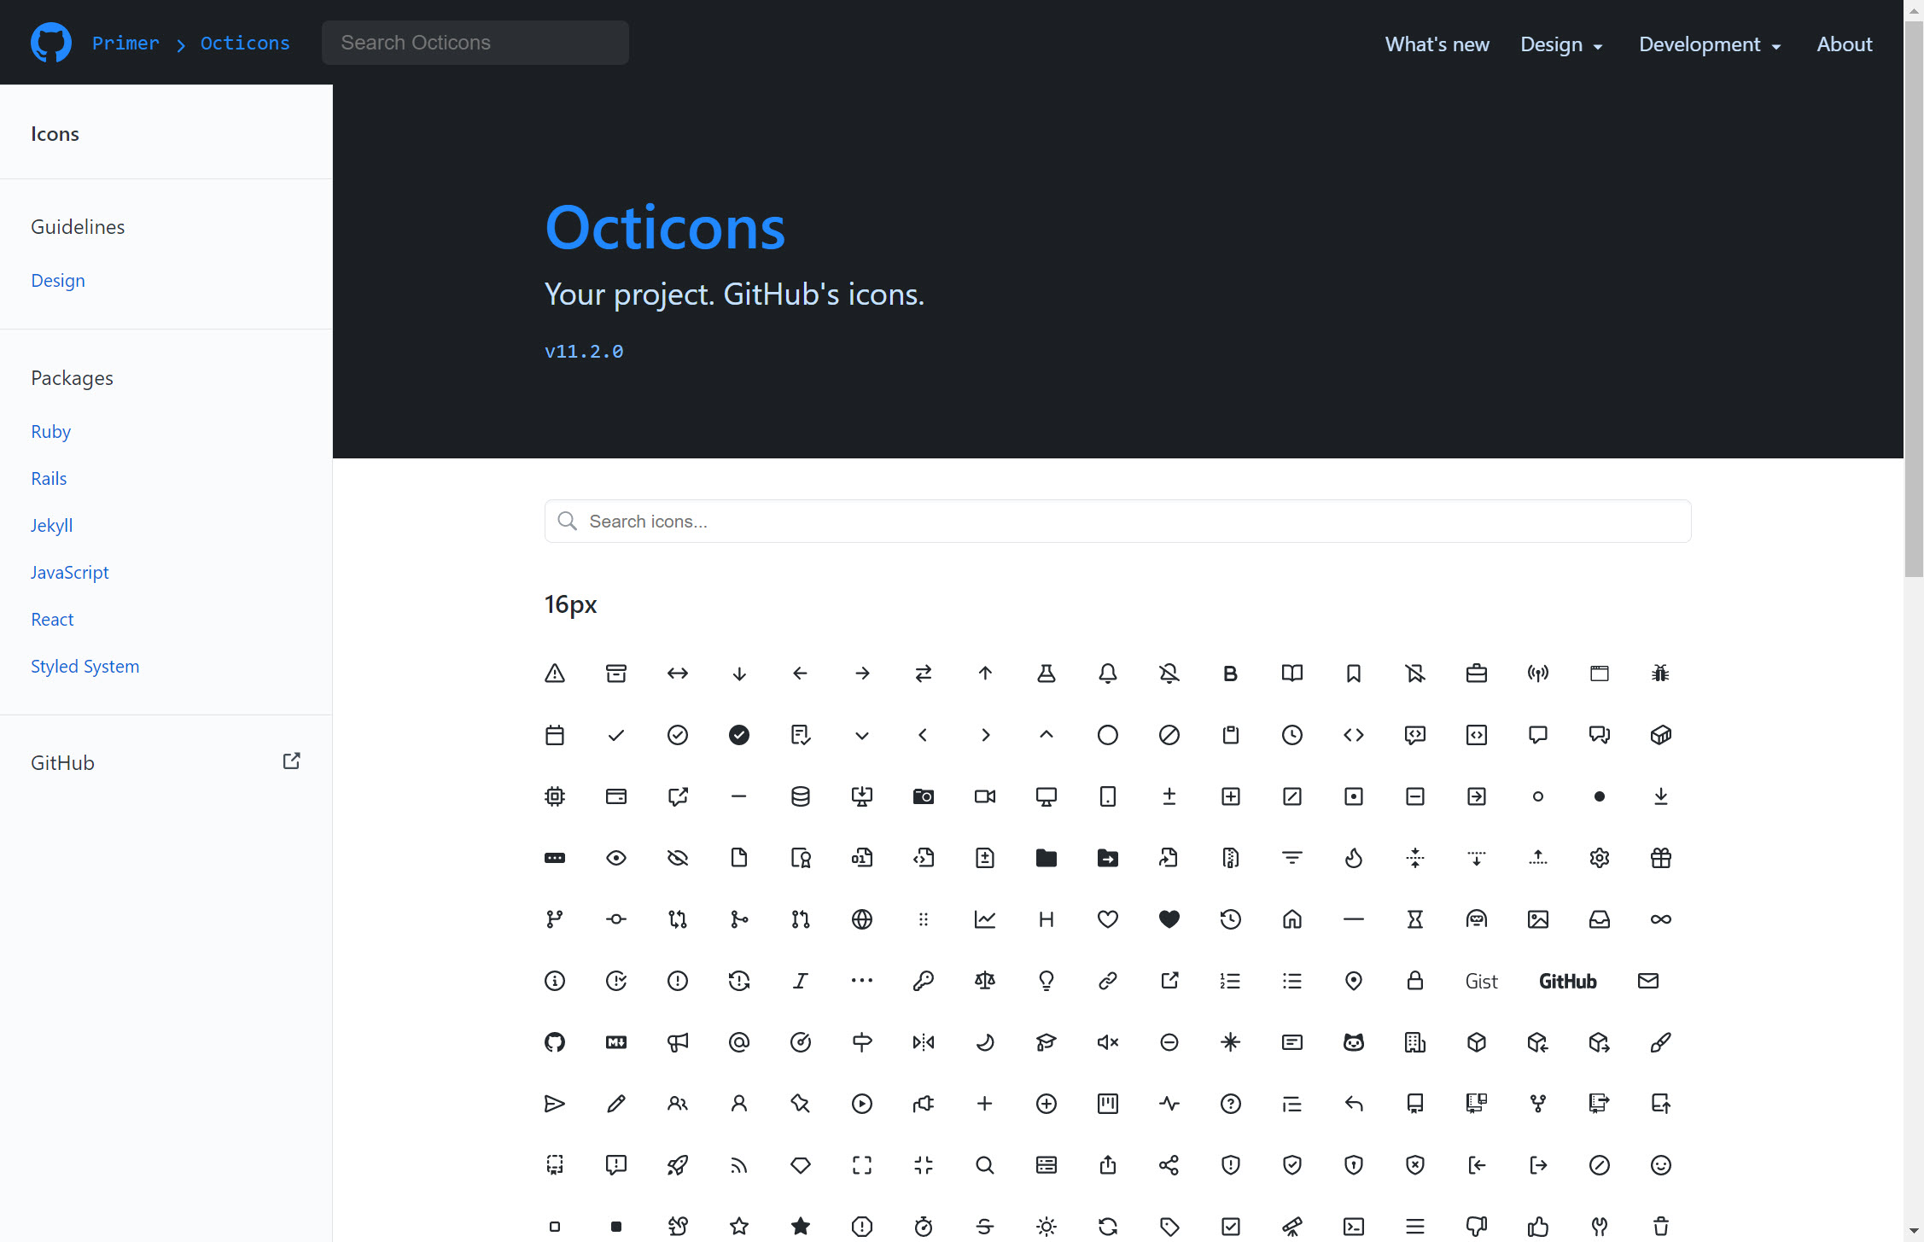The image size is (1924, 1242).
Task: Go to the About page
Action: [x=1844, y=44]
